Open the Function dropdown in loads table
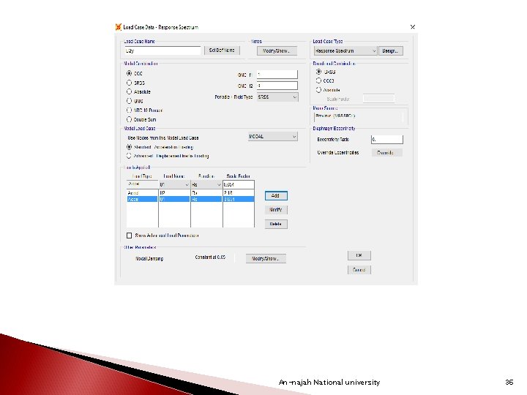Image resolution: width=527 pixels, height=395 pixels. (x=206, y=185)
